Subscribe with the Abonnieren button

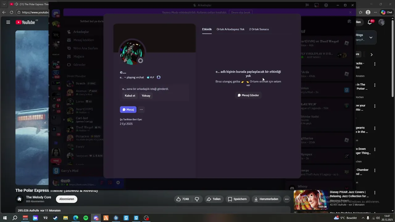point(67,199)
